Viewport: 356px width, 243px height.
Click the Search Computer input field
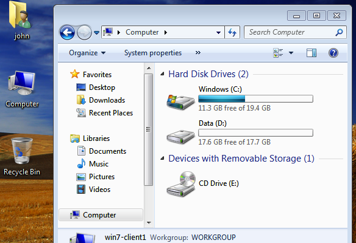point(291,32)
